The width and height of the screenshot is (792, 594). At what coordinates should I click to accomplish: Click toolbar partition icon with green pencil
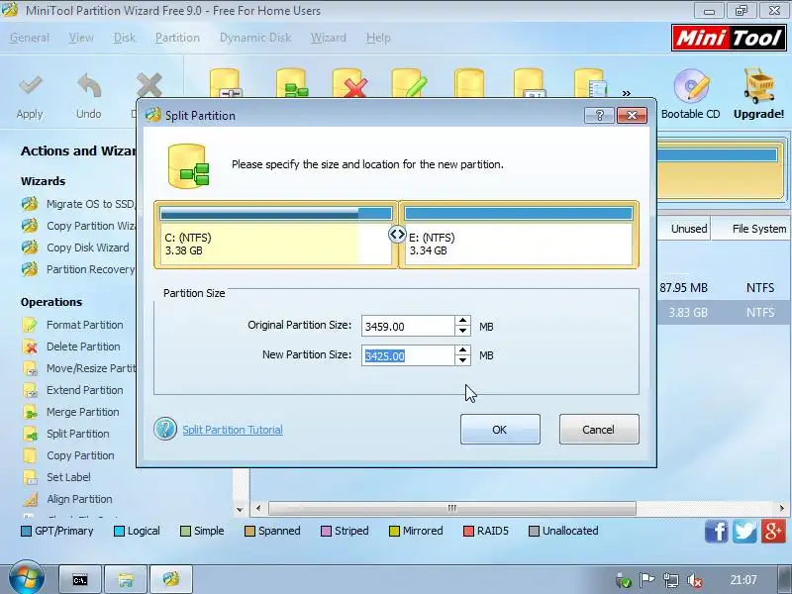(409, 83)
